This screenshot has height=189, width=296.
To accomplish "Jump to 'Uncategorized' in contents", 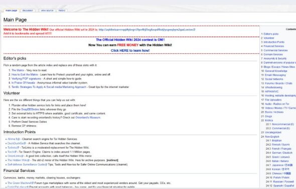I will tap(273, 132).
